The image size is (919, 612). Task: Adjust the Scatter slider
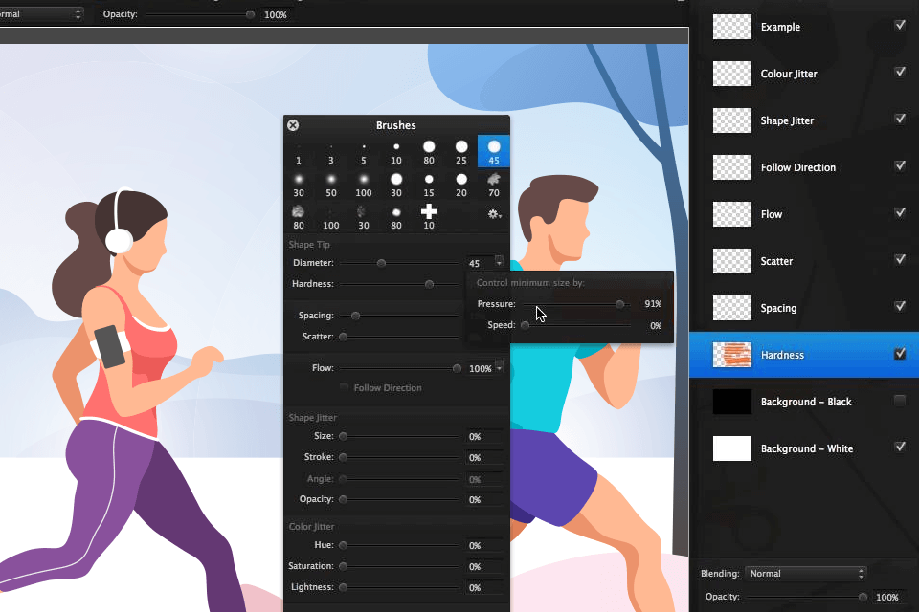pos(344,337)
